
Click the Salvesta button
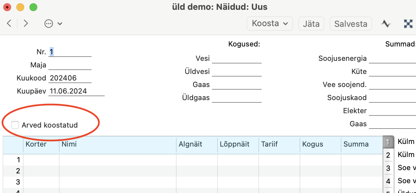[x=351, y=24]
